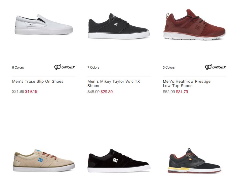Image resolution: width=234 pixels, height=195 pixels.
Task: Click the $31.79 sale price
Action: (x=182, y=91)
